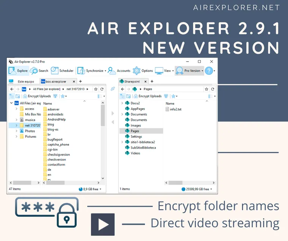Click the Synchronize button
Viewport: 288px width, 241px height.
[90, 71]
